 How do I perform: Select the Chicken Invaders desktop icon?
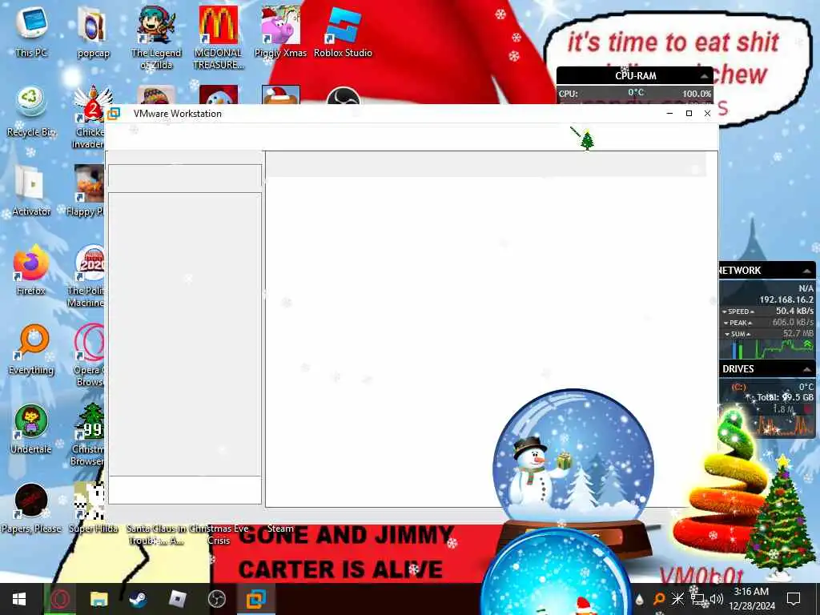[90, 117]
